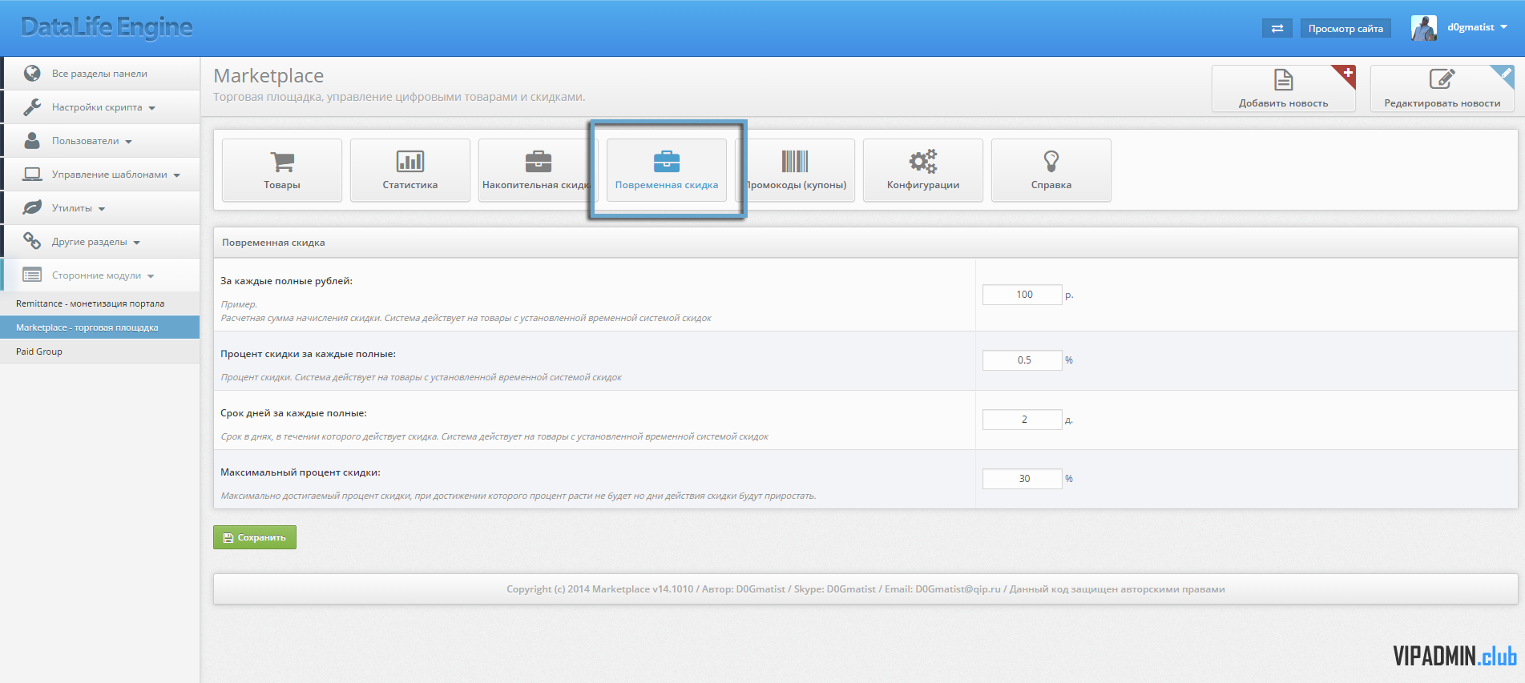Expand the Утилиты menu
The height and width of the screenshot is (683, 1525).
(101, 208)
